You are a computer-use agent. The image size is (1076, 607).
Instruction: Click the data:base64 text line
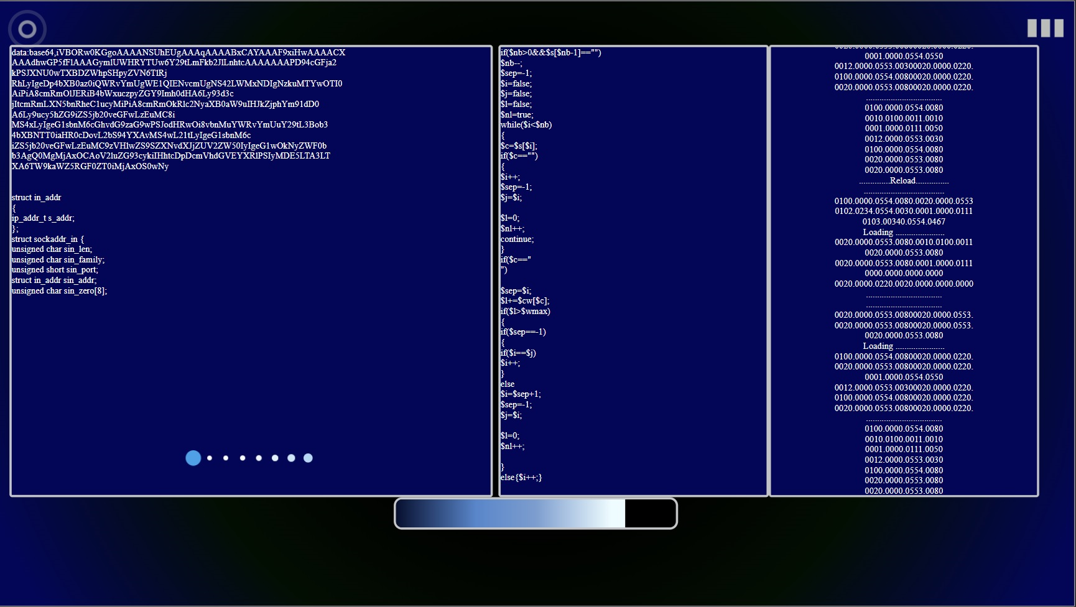coord(178,53)
